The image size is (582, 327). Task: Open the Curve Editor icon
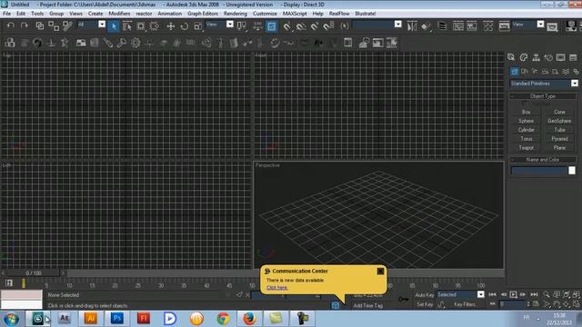coord(458,26)
